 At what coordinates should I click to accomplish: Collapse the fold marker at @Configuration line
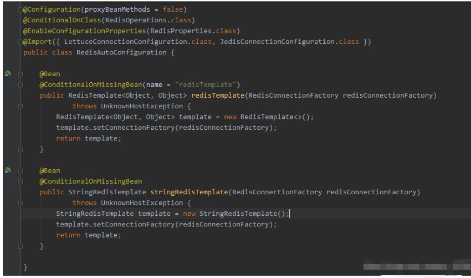[x=20, y=10]
